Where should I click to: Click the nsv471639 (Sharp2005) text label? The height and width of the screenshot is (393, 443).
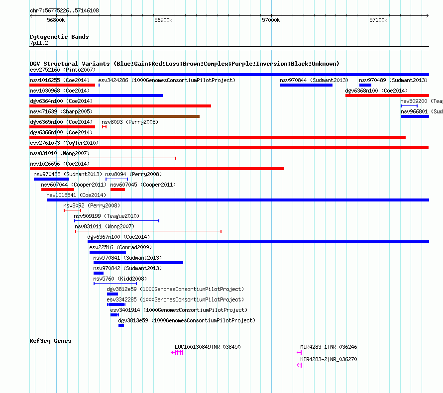[x=61, y=111]
